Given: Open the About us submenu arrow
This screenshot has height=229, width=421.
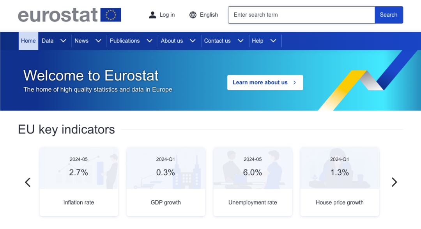Looking at the screenshot, I should point(193,41).
